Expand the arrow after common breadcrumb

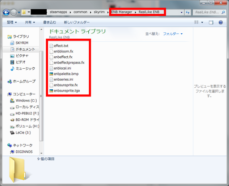click(91, 12)
